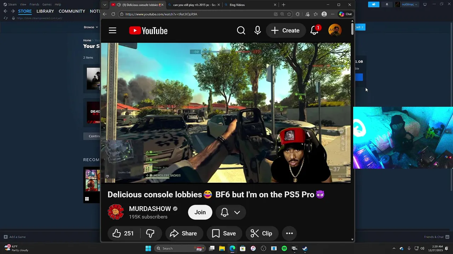Add a Game in Steam
Image resolution: width=453 pixels, height=254 pixels.
(15, 237)
